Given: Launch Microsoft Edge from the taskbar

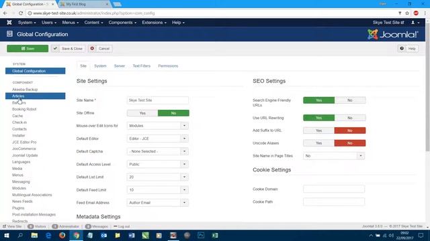Looking at the screenshot, I should pyautogui.click(x=48, y=235).
